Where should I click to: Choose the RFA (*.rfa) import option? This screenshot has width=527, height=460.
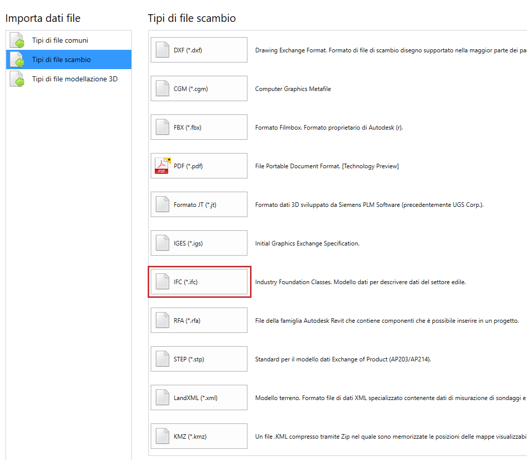click(x=199, y=320)
